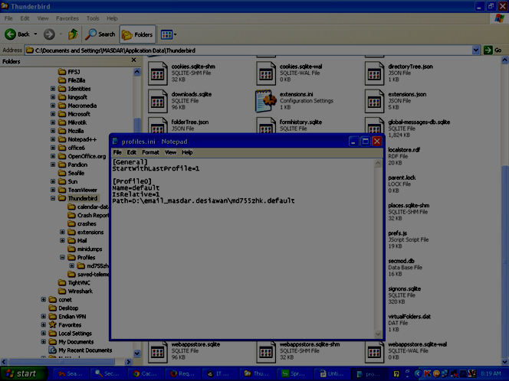The image size is (509, 381).
Task: Select virtualFolders.dat file name
Action: (409, 317)
